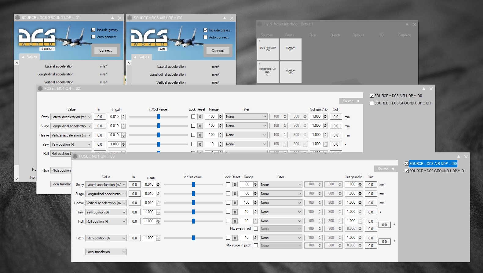Close the POSE MOTION ID2 window
483x273 pixels.
(431, 89)
